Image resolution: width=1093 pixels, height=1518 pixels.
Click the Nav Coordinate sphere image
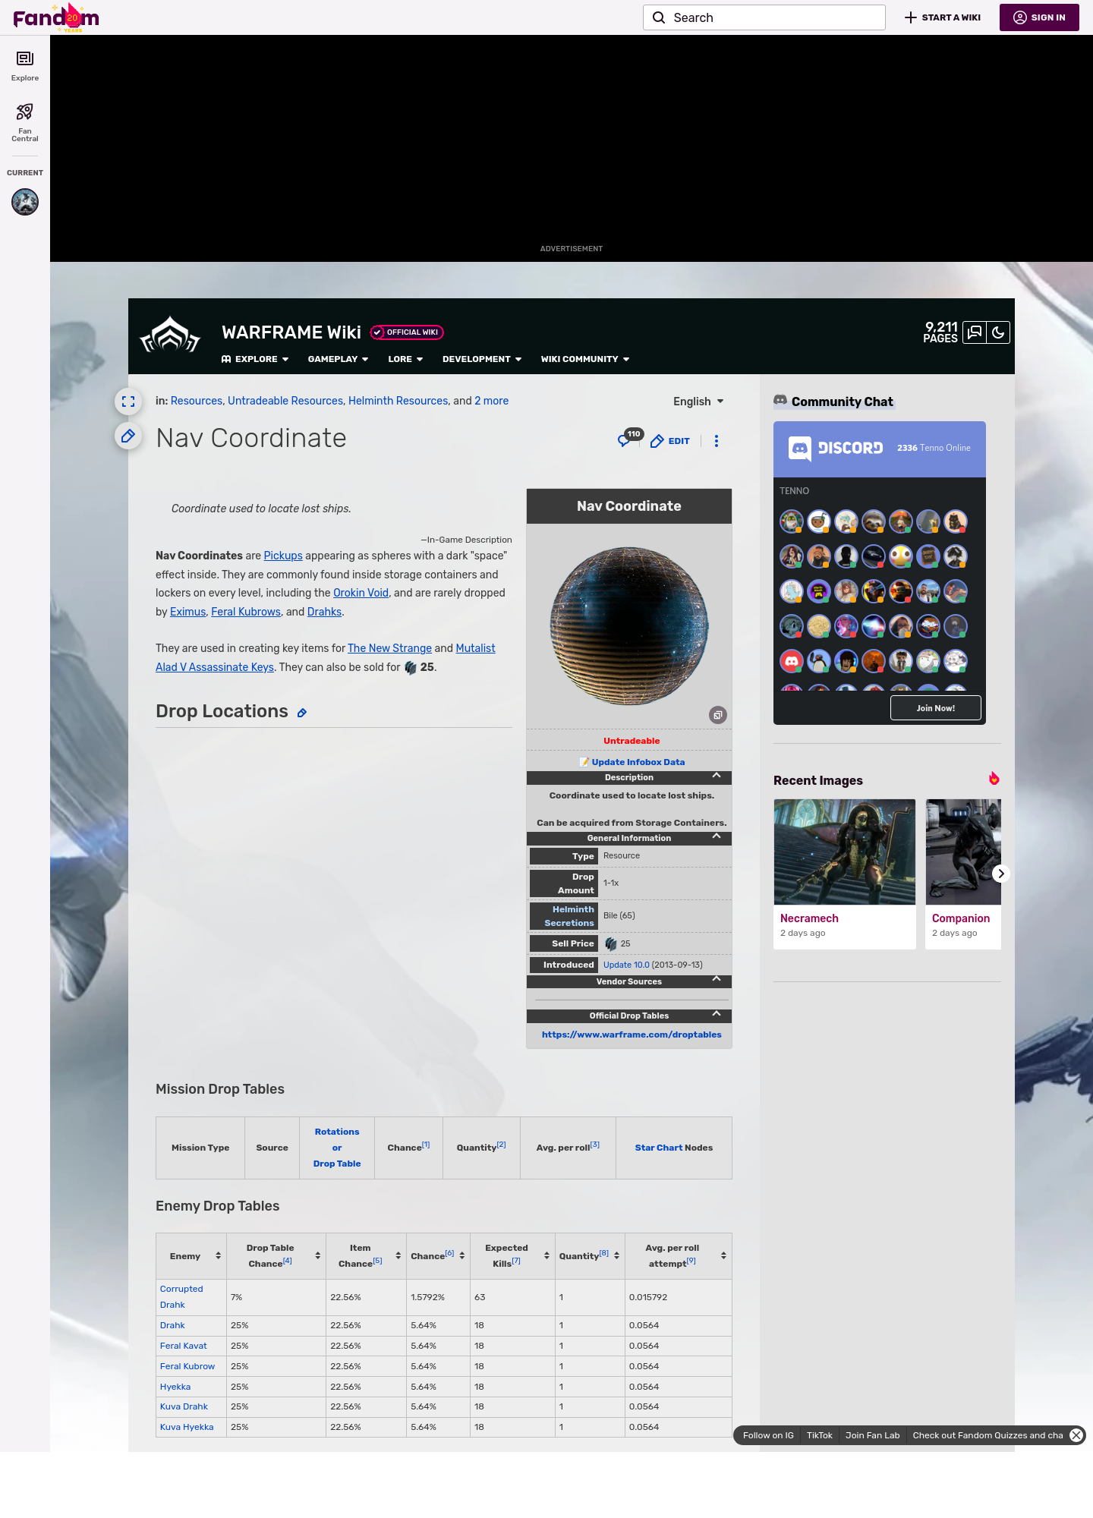(629, 625)
